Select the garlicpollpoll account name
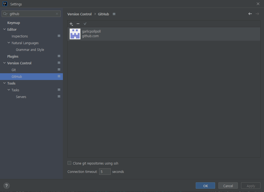 pos(91,32)
